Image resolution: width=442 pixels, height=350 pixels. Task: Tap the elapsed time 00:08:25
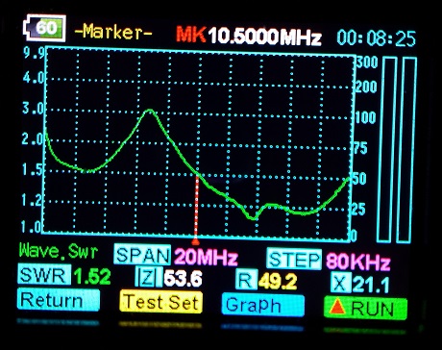point(377,38)
